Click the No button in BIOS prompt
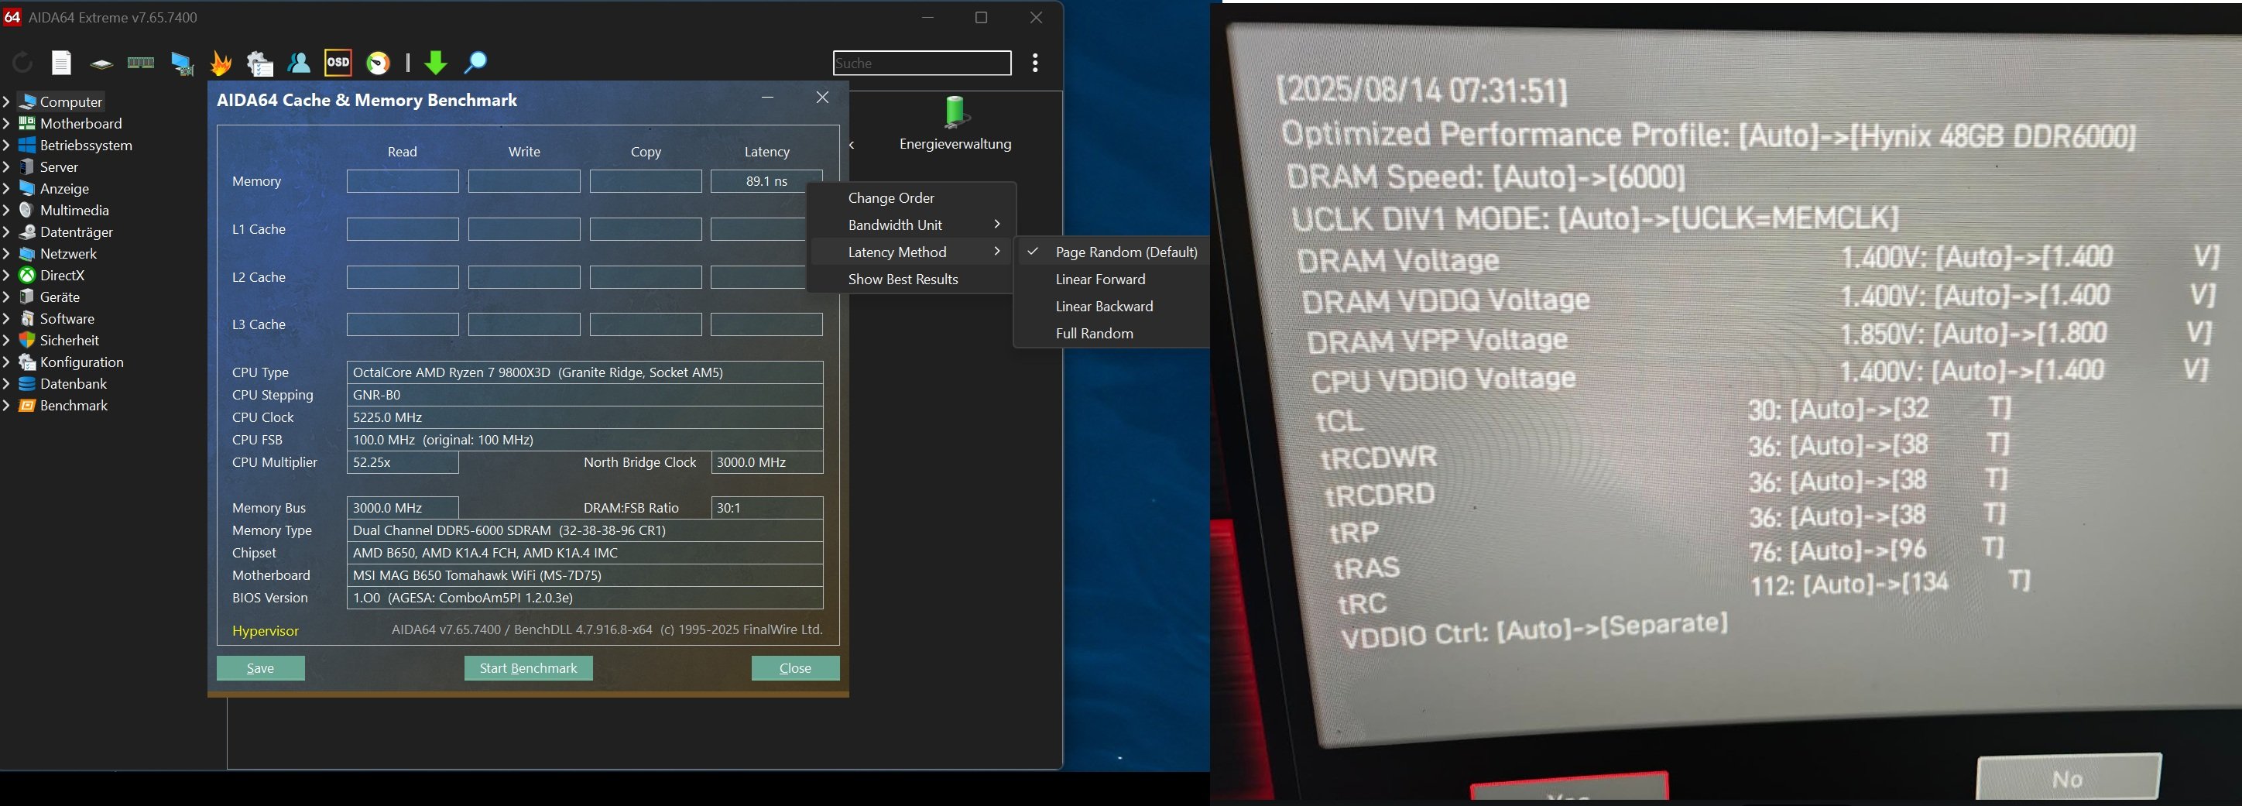Screen dimensions: 2242x806 pyautogui.click(x=2068, y=777)
